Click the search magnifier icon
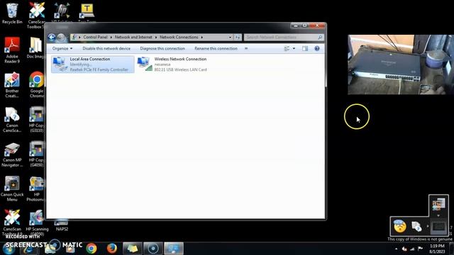This screenshot has height=255, width=454. coord(320,38)
